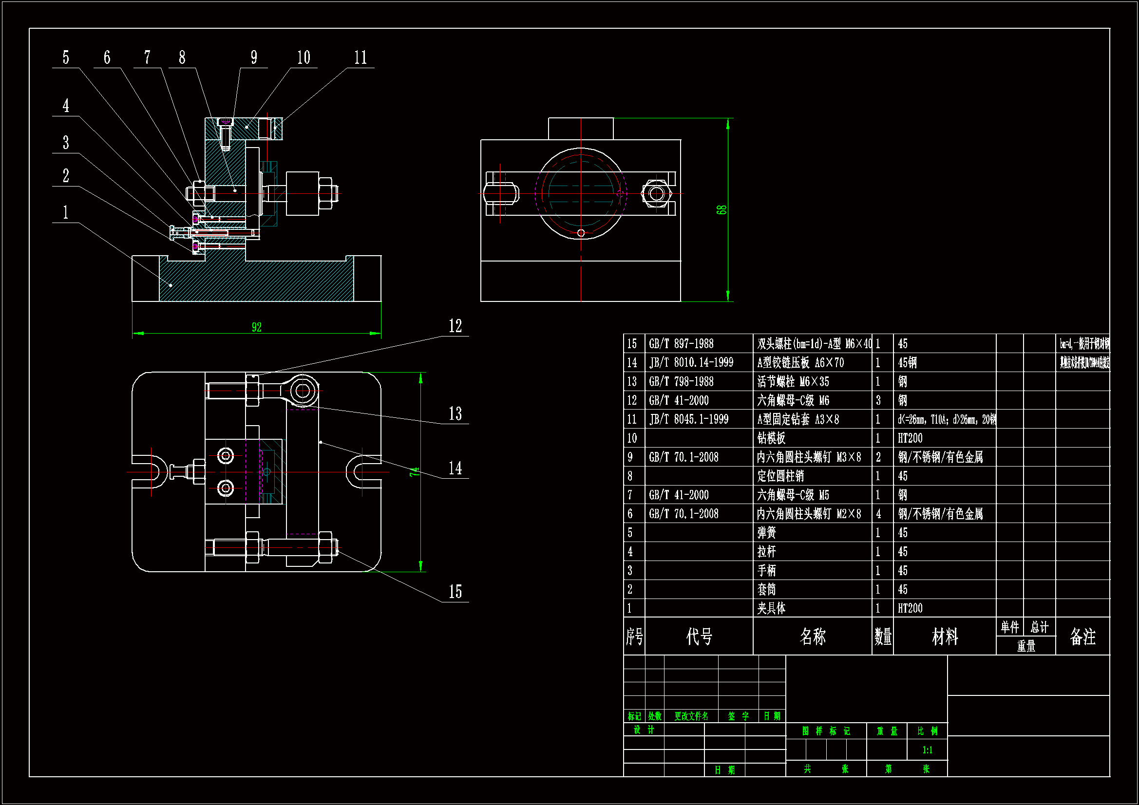The image size is (1139, 805).
Task: Select the 92 width dimension text
Action: (256, 327)
